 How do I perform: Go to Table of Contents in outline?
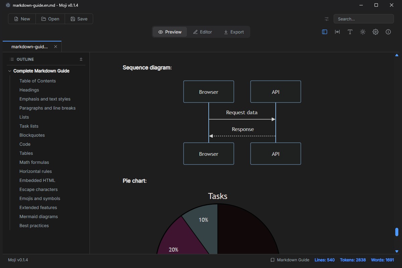38,81
